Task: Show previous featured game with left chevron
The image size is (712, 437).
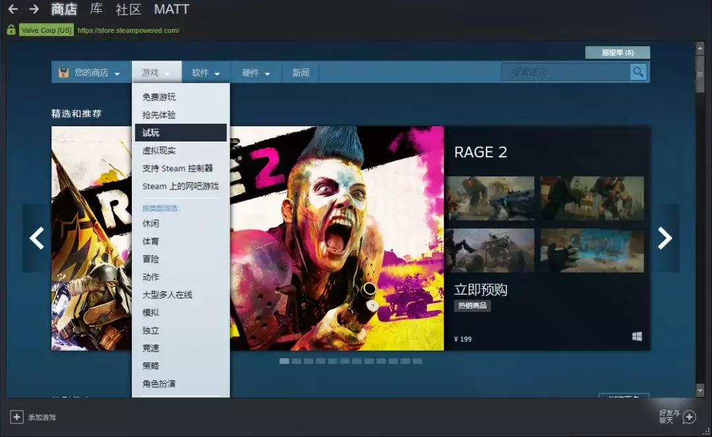Action: click(36, 238)
